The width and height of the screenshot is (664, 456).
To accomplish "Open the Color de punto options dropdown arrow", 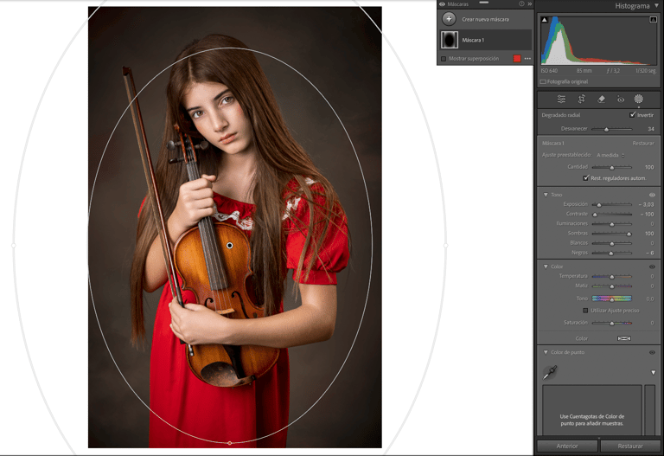I will (x=653, y=373).
